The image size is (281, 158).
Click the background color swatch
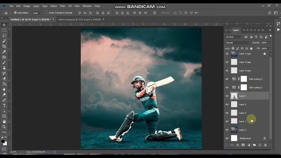click(5, 144)
